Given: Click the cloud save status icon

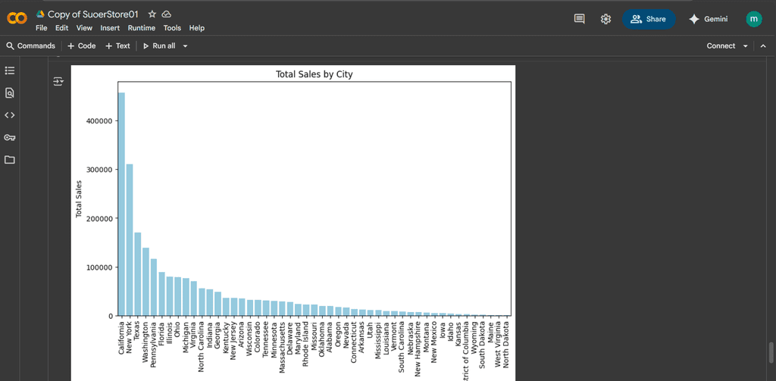Looking at the screenshot, I should tap(167, 14).
